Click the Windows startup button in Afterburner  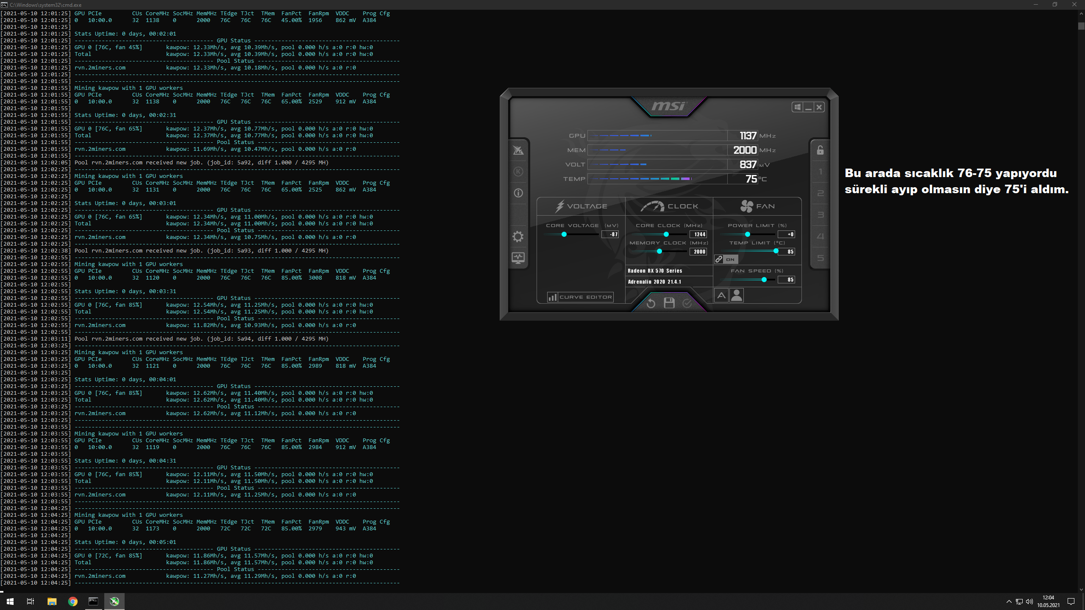coord(797,107)
